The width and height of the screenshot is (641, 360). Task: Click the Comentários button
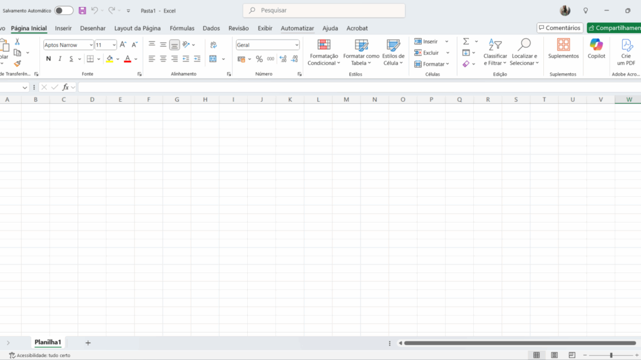(x=560, y=28)
